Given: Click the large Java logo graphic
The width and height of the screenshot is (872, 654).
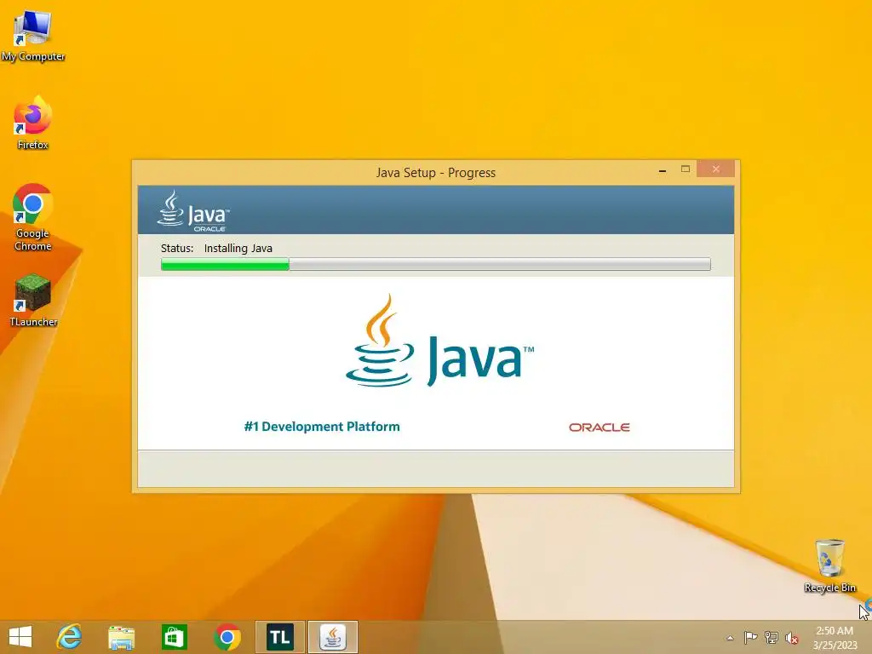Looking at the screenshot, I should (439, 341).
